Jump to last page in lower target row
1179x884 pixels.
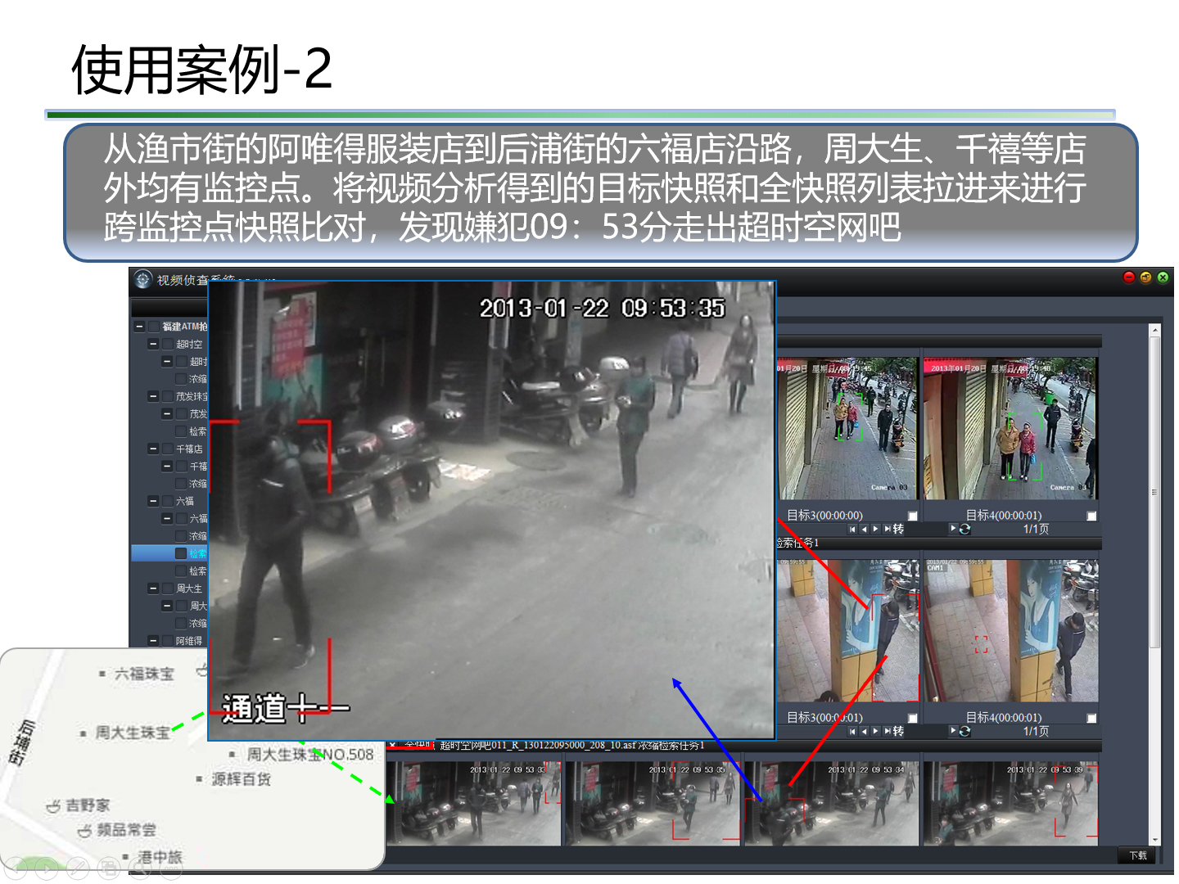(x=888, y=732)
